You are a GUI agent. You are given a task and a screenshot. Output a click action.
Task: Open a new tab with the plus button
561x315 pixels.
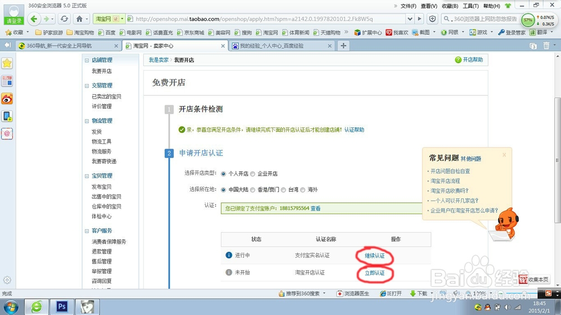pyautogui.click(x=343, y=46)
